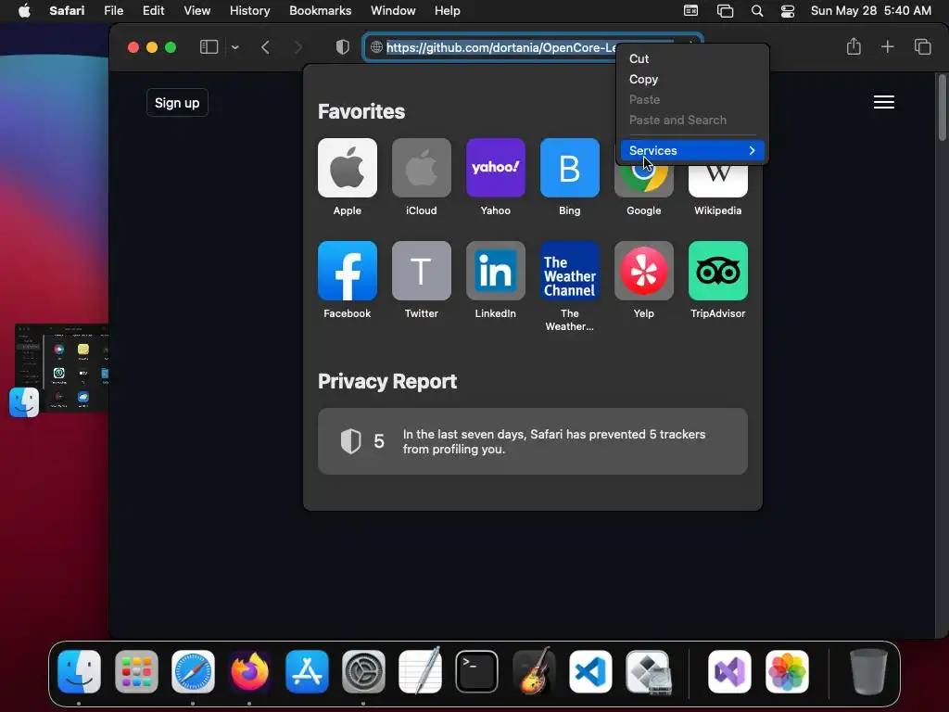Open the Edit menu
This screenshot has width=949, height=712.
coord(153,11)
